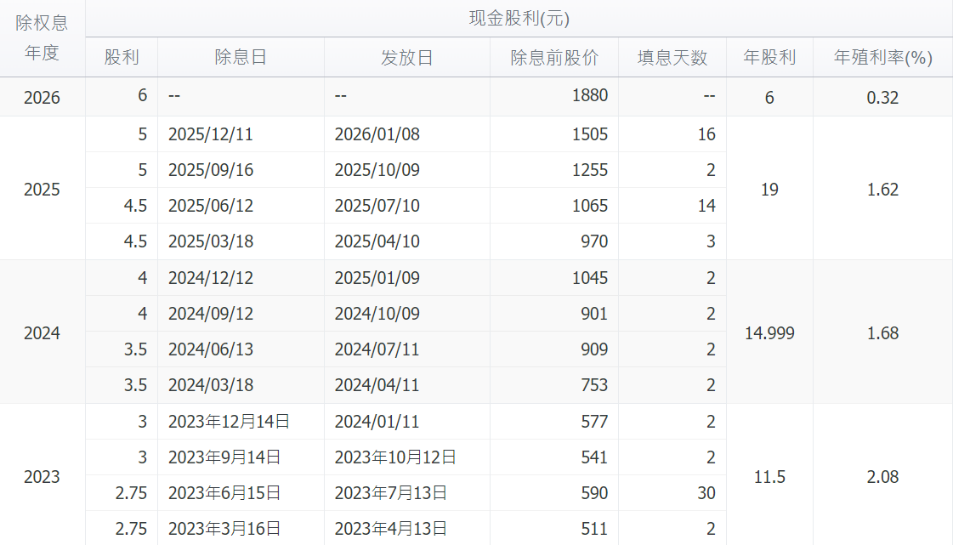Viewport: 953px width, 545px height.
Task: Select the 2026 year row cell
Action: coord(42,98)
